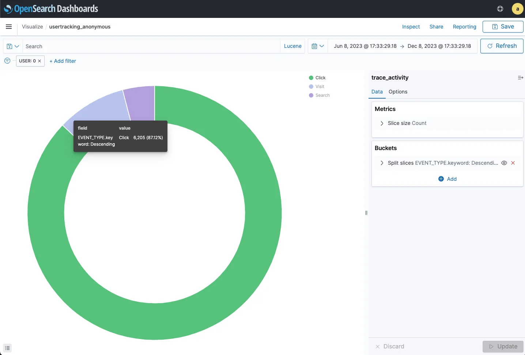Open the user avatar menu

point(517,9)
